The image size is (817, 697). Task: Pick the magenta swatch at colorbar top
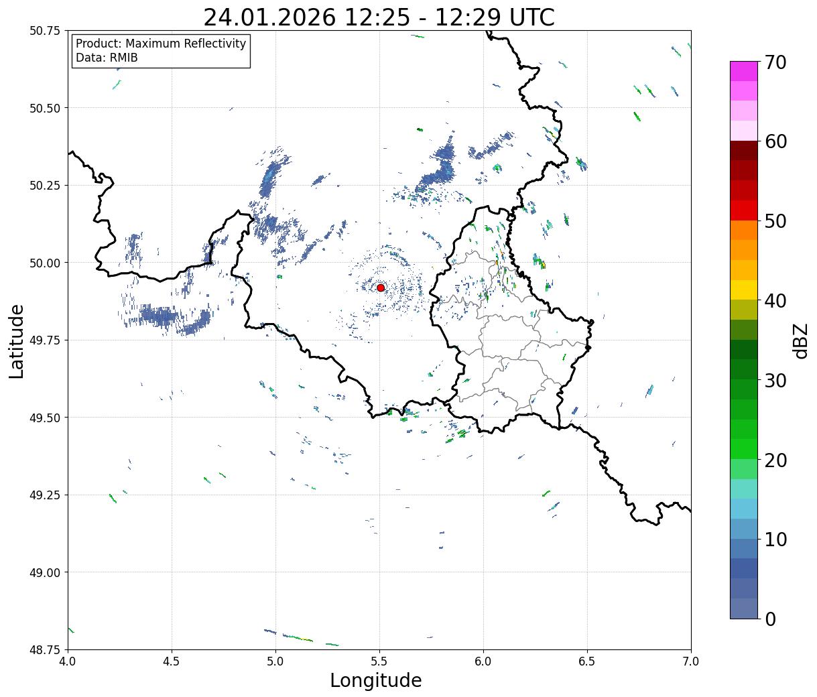[x=744, y=71]
